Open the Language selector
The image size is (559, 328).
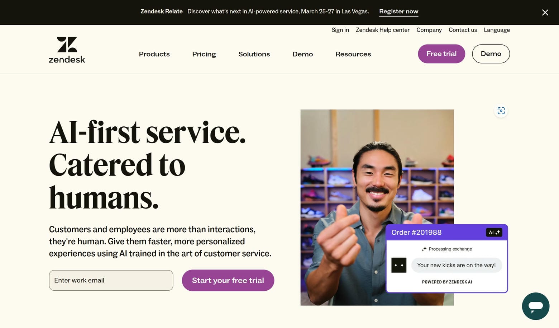point(497,30)
